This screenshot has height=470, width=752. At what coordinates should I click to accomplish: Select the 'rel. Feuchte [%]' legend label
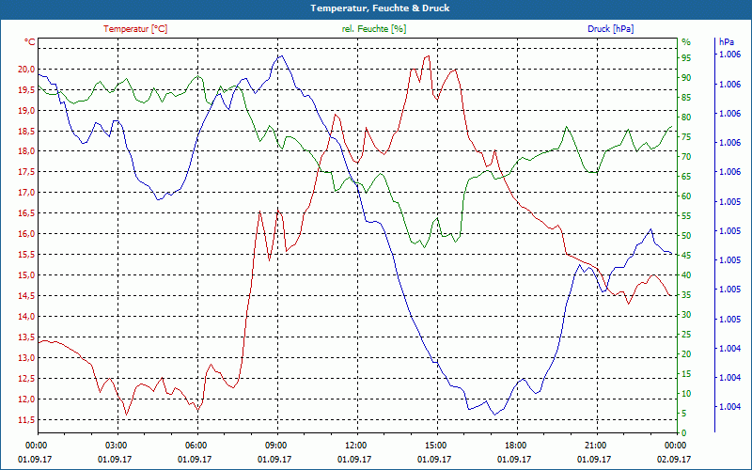click(x=374, y=29)
